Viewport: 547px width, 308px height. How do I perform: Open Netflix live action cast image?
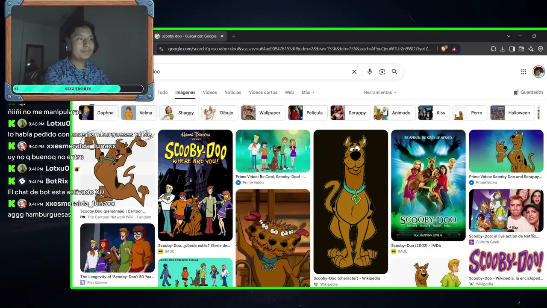(506, 211)
